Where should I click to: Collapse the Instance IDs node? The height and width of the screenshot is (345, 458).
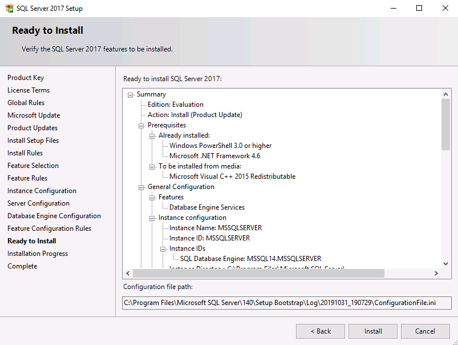point(163,249)
